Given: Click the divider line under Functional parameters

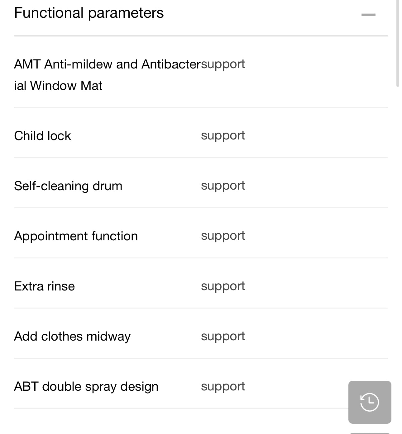Looking at the screenshot, I should point(201,36).
